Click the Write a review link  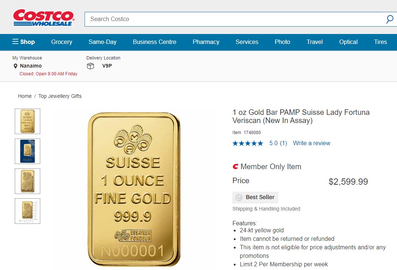(311, 143)
